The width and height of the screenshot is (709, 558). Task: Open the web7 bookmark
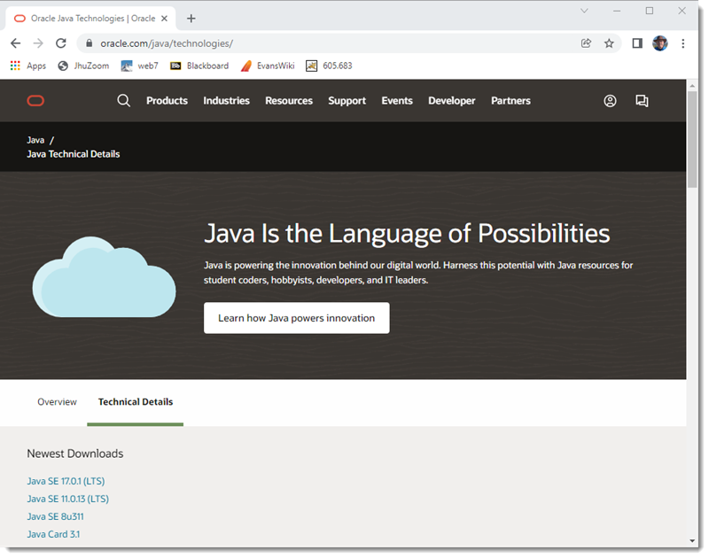tap(140, 66)
